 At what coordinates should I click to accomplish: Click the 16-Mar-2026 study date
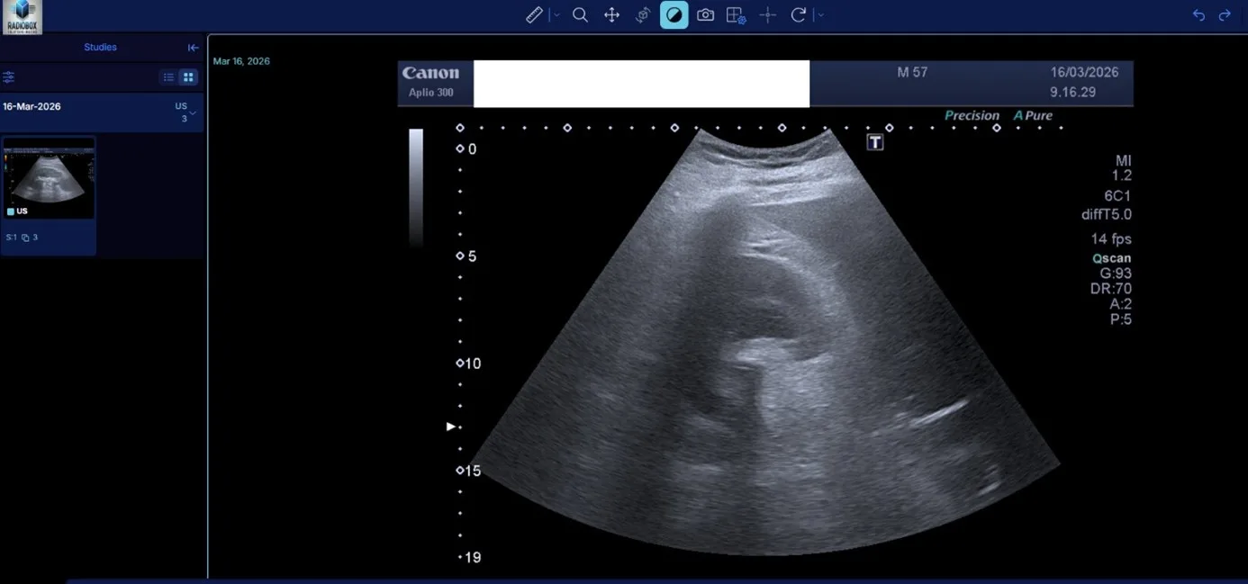tap(32, 106)
